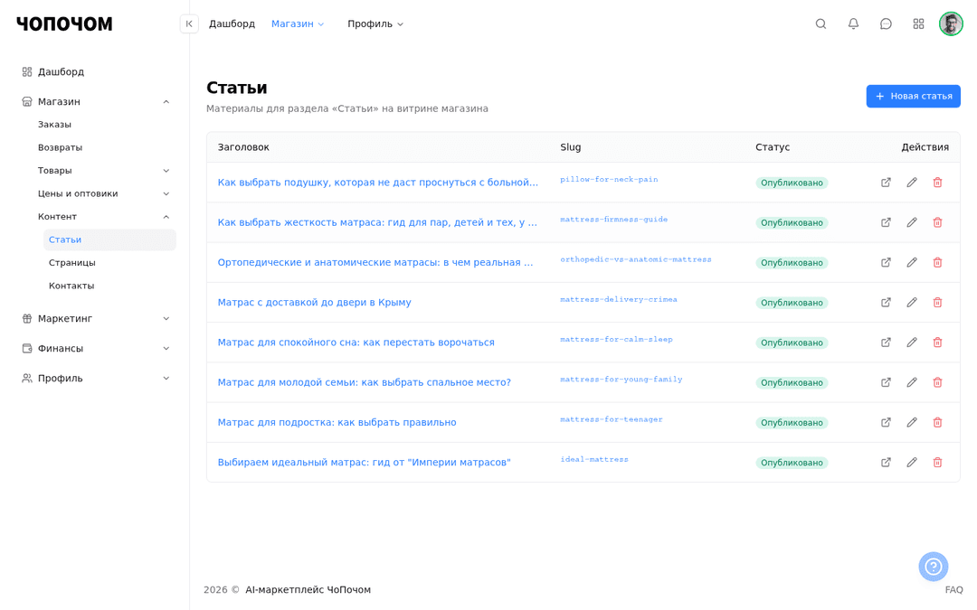Screen dimensions: 977x610
Task: Edit the mattress-firmness-guide article
Action: (x=912, y=222)
